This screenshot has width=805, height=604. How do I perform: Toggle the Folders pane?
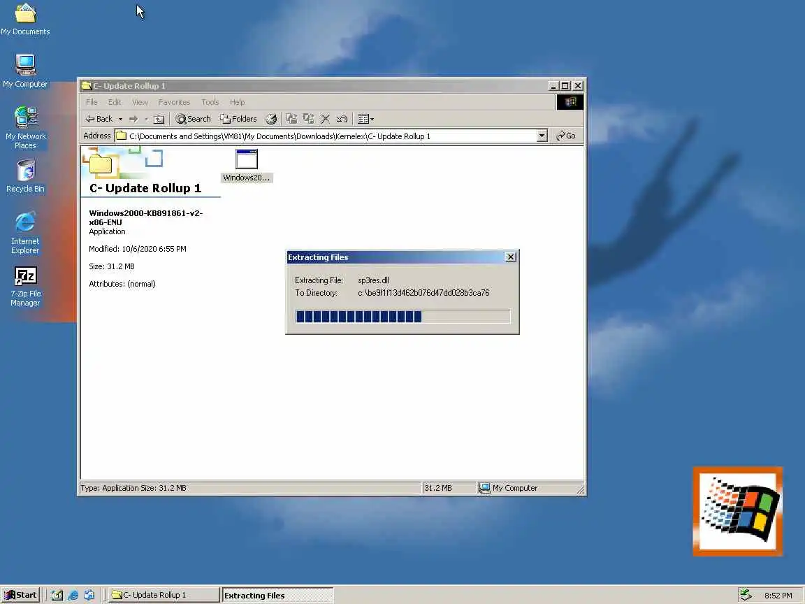pyautogui.click(x=238, y=119)
